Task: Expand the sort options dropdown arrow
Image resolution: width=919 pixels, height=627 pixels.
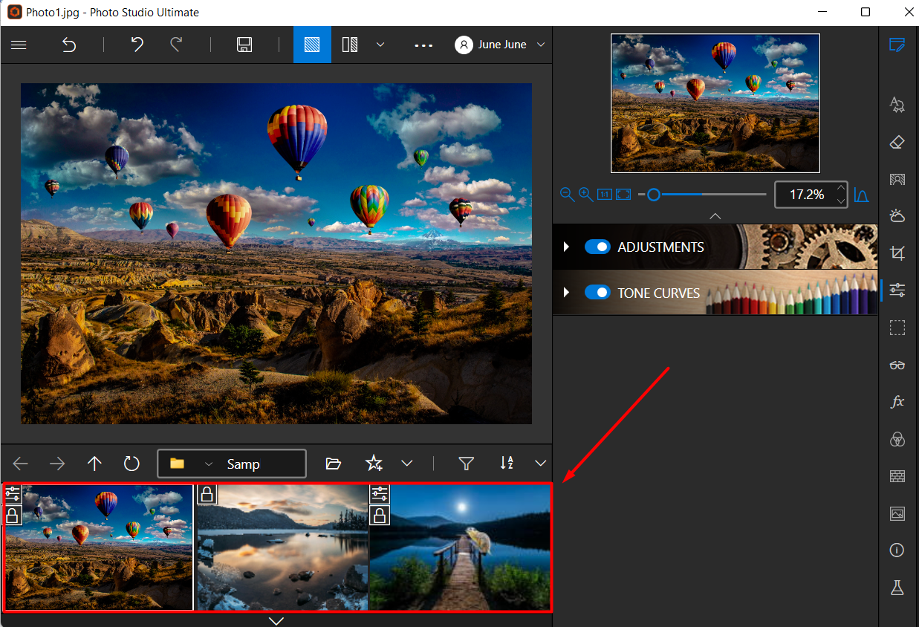Action: pyautogui.click(x=541, y=464)
